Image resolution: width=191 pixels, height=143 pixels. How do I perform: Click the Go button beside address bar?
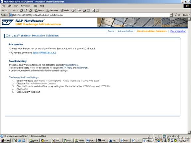pos(178,15)
